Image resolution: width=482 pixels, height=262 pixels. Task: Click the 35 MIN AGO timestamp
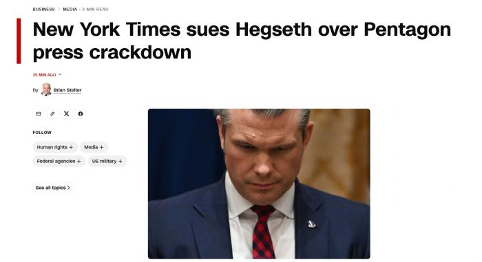click(45, 75)
